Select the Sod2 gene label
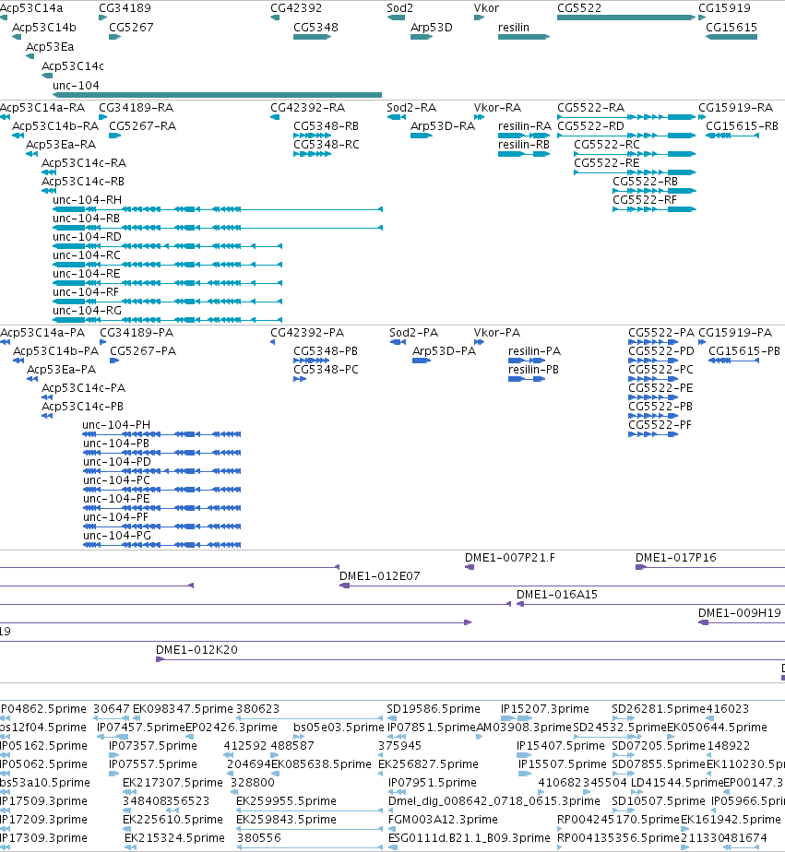The width and height of the screenshot is (785, 852). coord(400,8)
